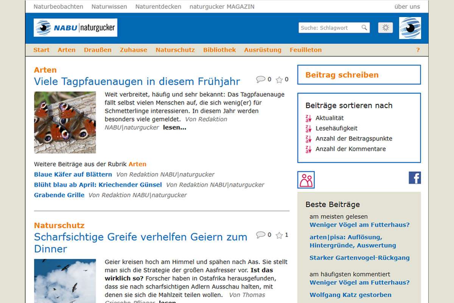Click sort icon beside Anzahl der Beitragspunkte
The image size is (454, 303).
pos(308,139)
